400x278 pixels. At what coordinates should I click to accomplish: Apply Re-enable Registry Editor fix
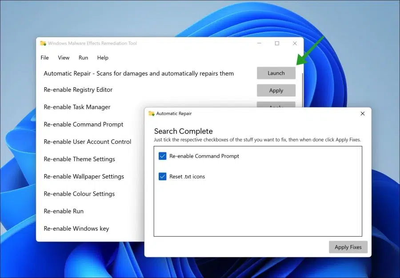276,91
